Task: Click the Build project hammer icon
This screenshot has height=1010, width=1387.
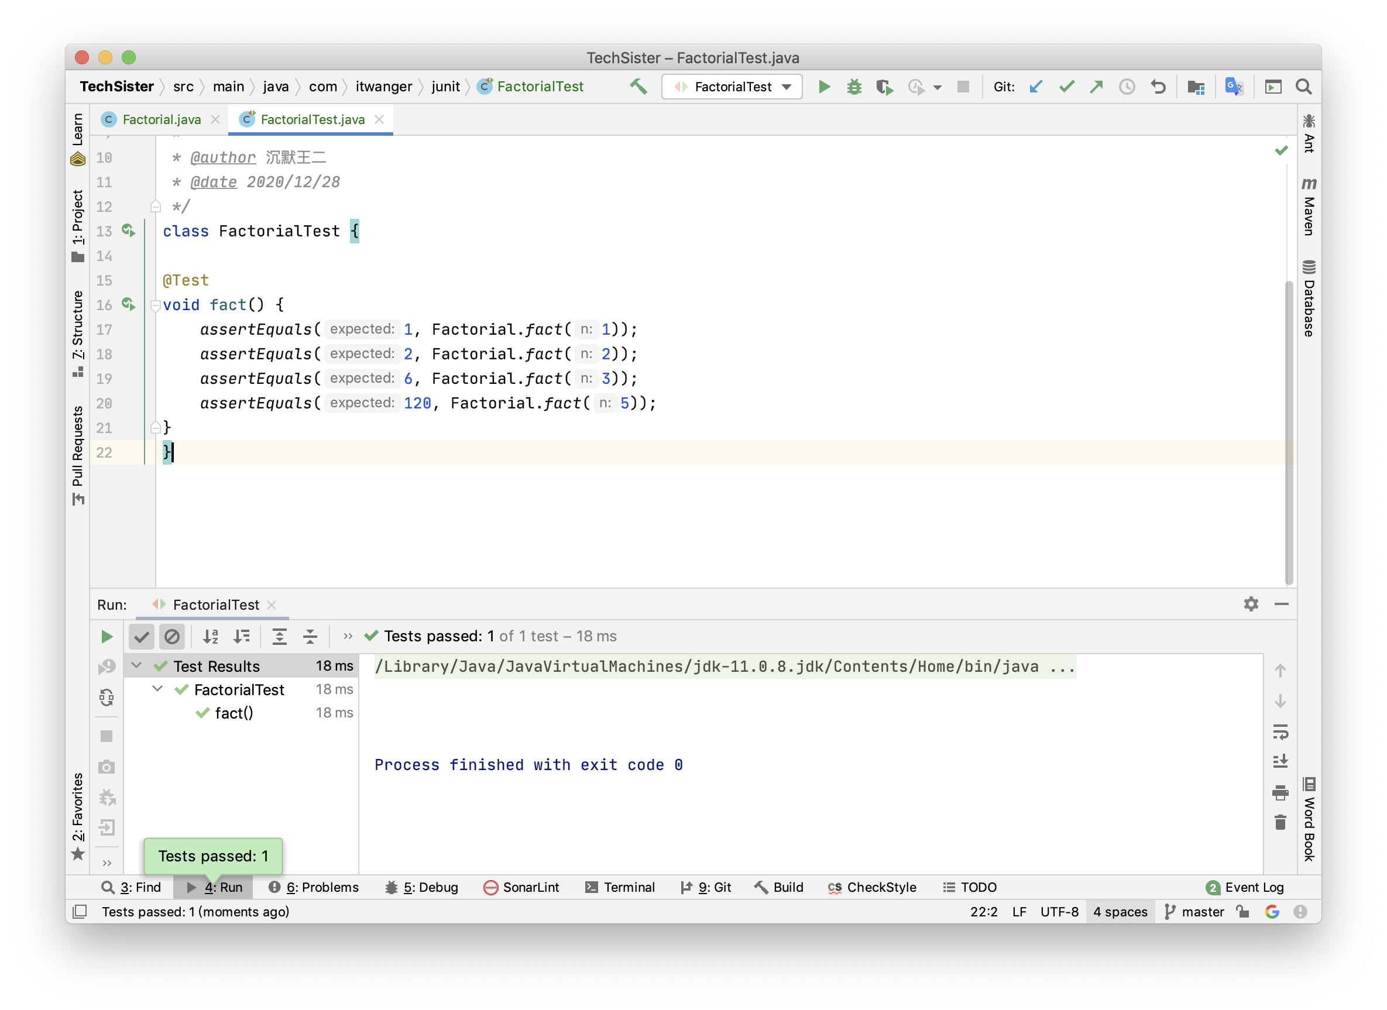Action: [x=638, y=87]
